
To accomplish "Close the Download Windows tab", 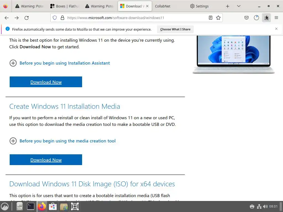I will click(x=147, y=6).
